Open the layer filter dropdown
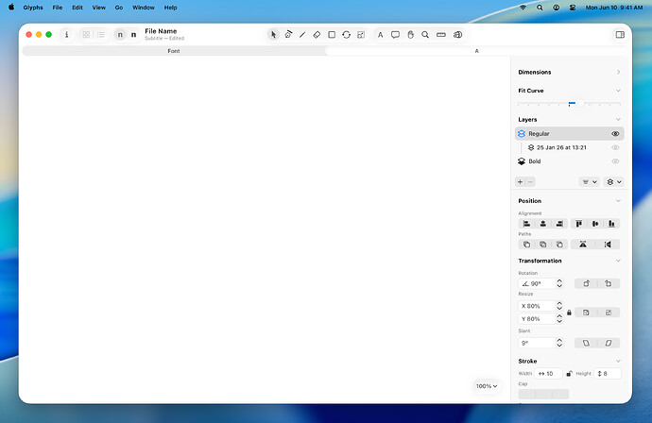652x423 pixels. pos(590,181)
